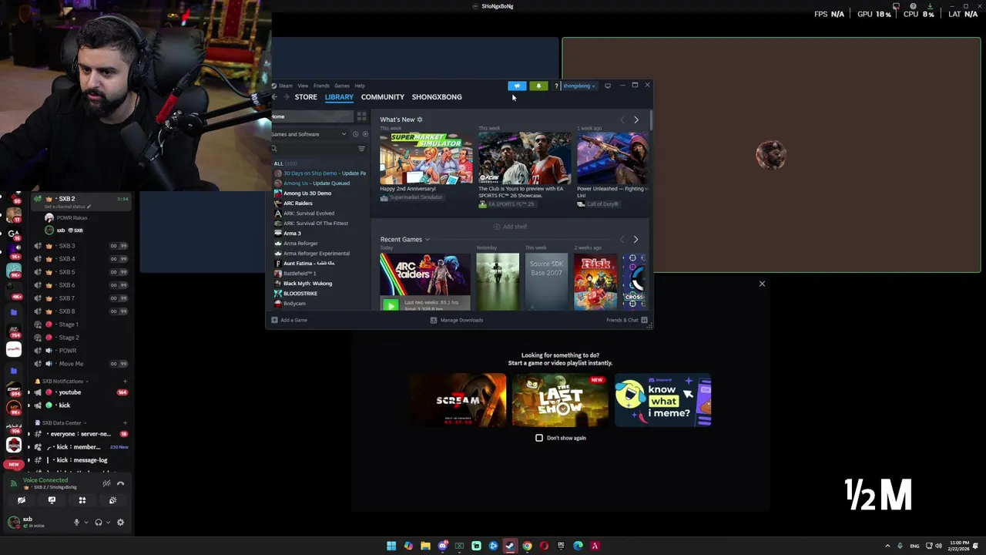Go back using Steam back arrow

pos(275,97)
